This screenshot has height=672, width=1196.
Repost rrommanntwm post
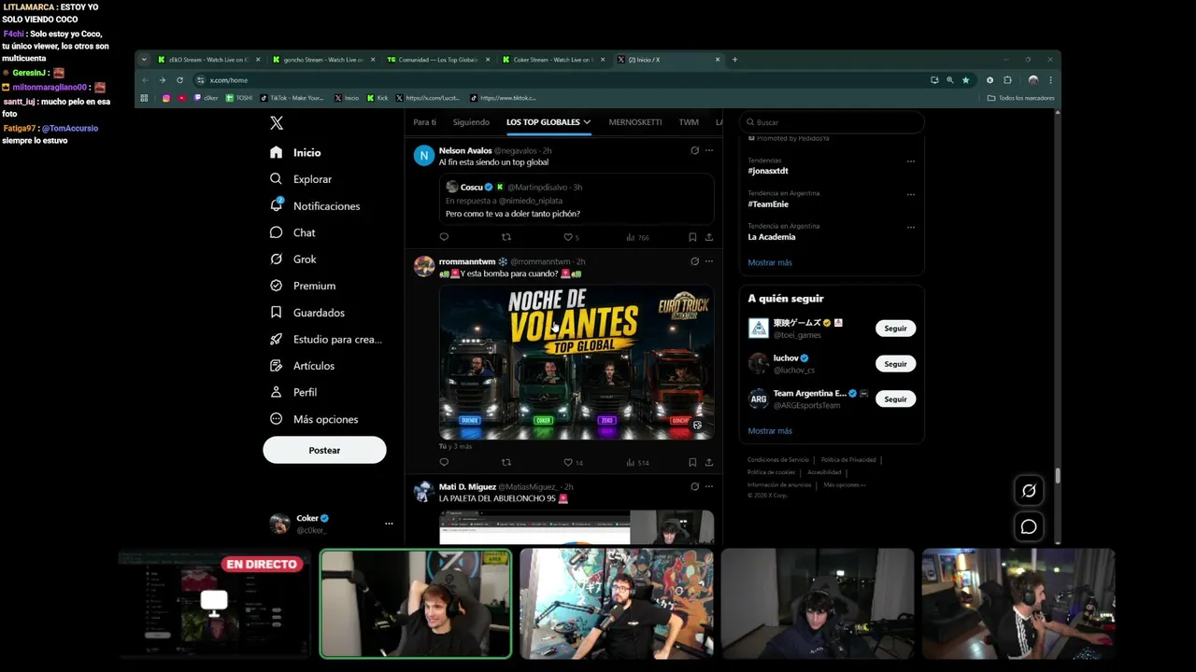pyautogui.click(x=506, y=462)
